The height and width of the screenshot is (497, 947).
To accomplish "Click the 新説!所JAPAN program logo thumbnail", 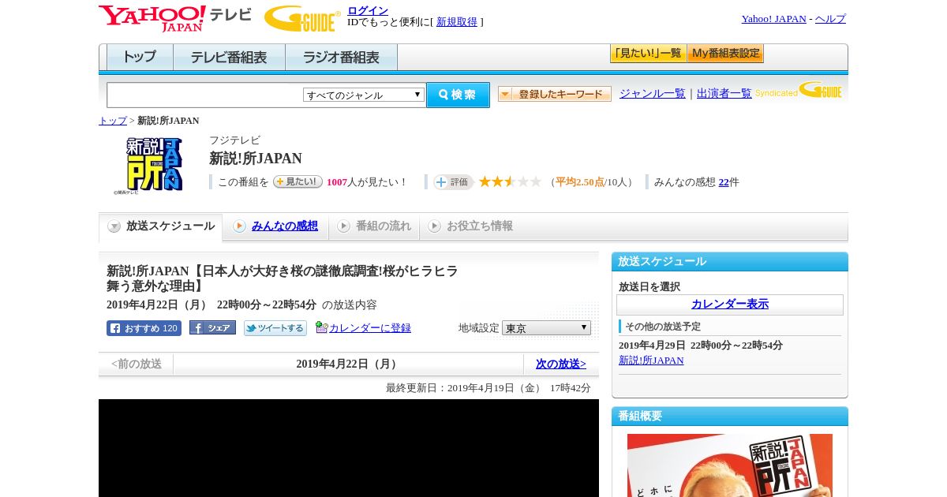I will point(148,165).
